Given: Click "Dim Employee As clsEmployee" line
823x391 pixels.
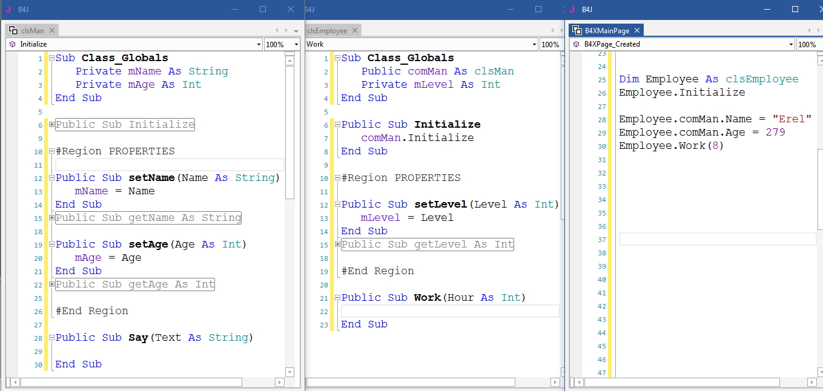Looking at the screenshot, I should tap(709, 79).
